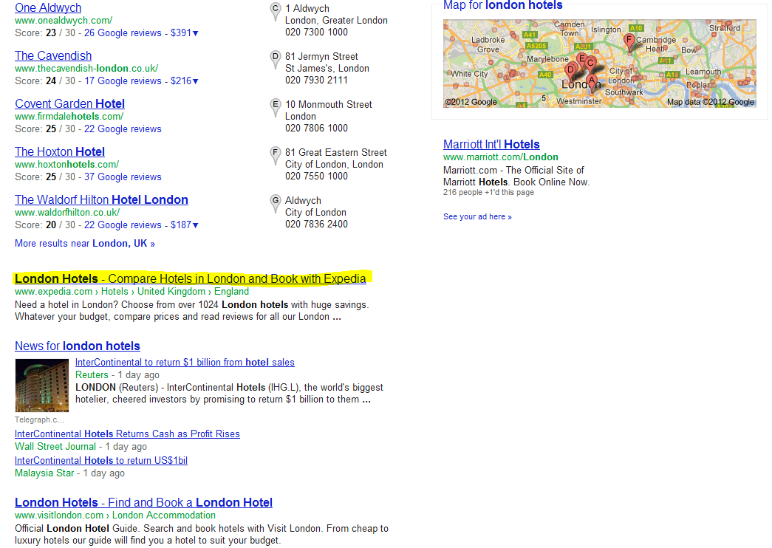This screenshot has width=772, height=548.
Task: Click the Telegraph.c... image caption
Action: (39, 420)
